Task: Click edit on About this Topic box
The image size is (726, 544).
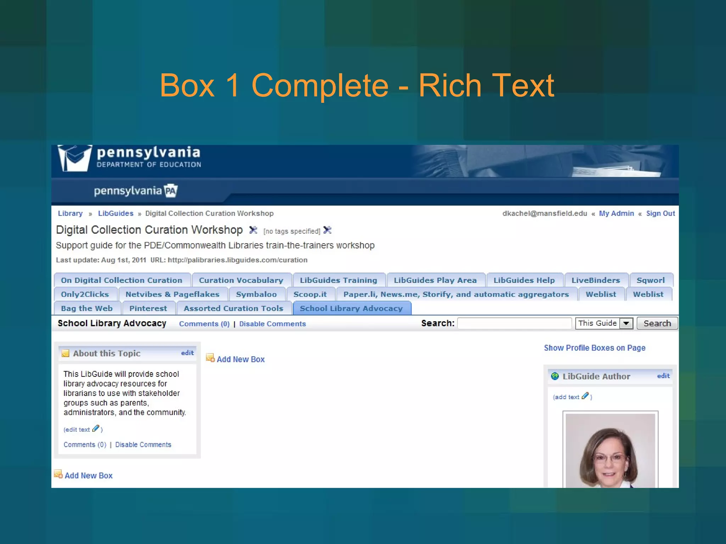Action: click(x=187, y=353)
